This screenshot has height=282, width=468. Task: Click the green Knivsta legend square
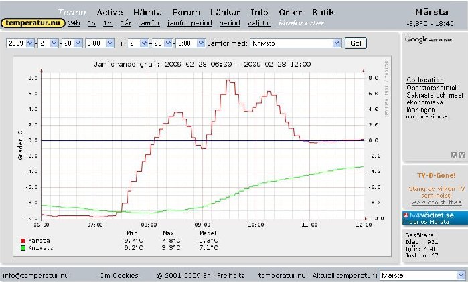coord(22,247)
